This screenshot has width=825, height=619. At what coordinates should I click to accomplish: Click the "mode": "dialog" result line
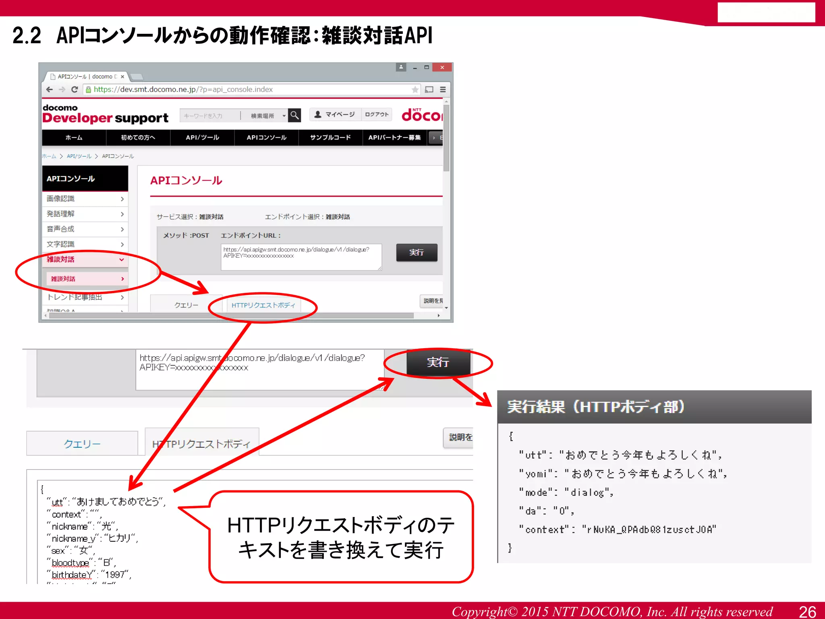tap(566, 492)
